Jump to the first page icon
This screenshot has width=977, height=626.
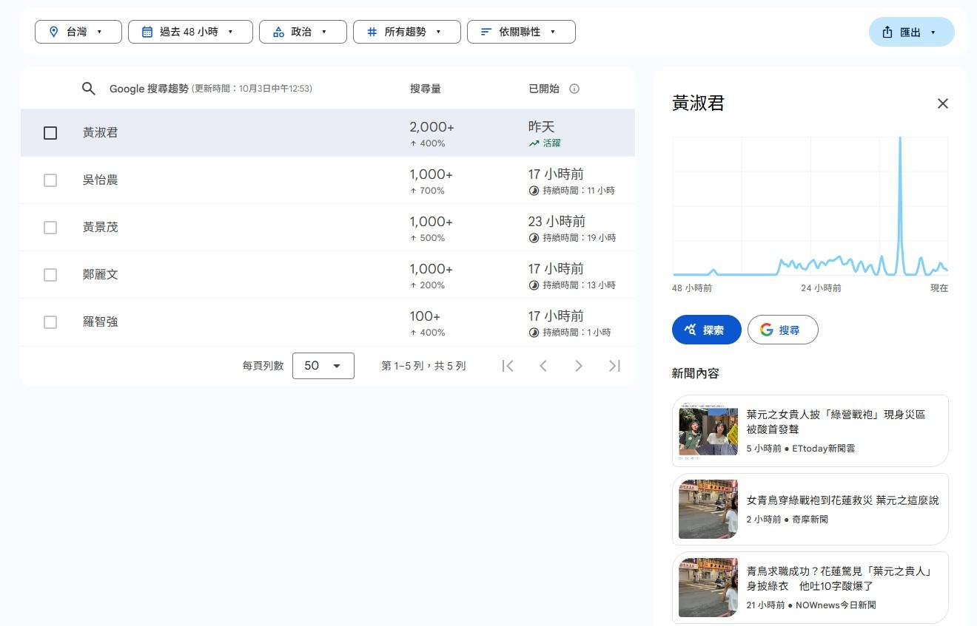pos(508,366)
